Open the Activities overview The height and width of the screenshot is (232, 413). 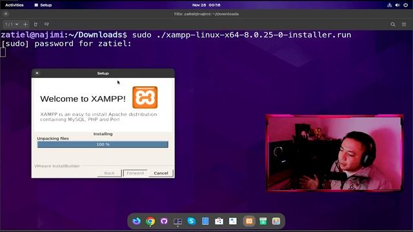coord(14,5)
